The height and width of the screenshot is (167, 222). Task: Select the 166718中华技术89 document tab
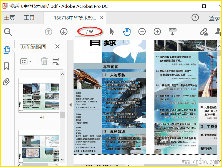tap(75, 18)
